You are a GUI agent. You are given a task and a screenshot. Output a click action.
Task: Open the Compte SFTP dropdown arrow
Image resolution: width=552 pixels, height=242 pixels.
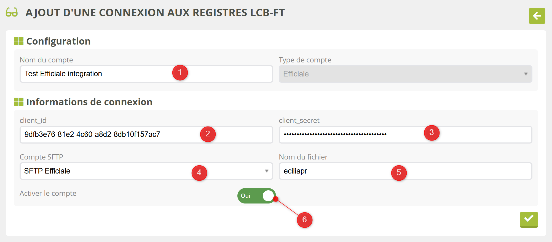(266, 171)
